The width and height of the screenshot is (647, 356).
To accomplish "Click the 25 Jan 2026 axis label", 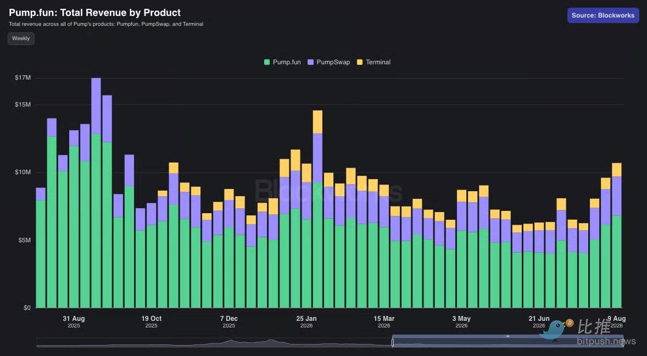I will click(x=306, y=322).
